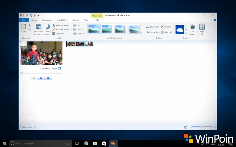
Task: Select third clip in the storyboard
Action: (89, 44)
